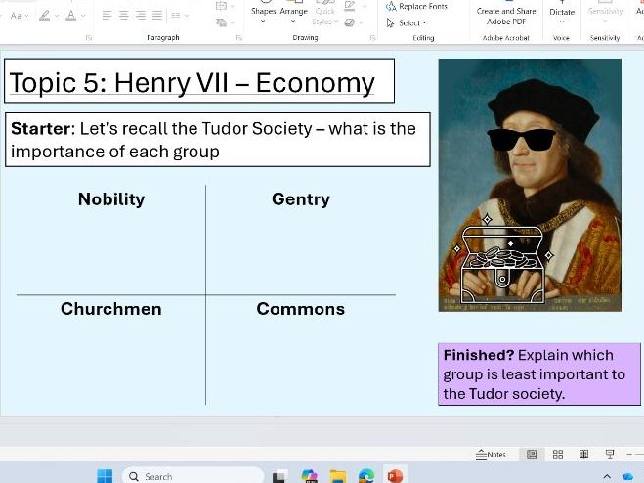Select the purple 'Finished?' text box

(x=539, y=374)
